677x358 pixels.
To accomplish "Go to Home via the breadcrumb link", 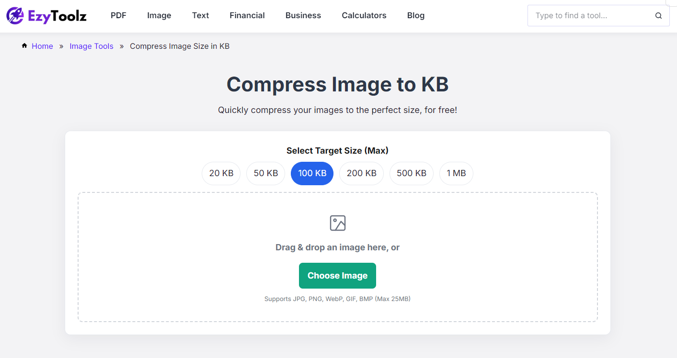I will click(x=42, y=46).
